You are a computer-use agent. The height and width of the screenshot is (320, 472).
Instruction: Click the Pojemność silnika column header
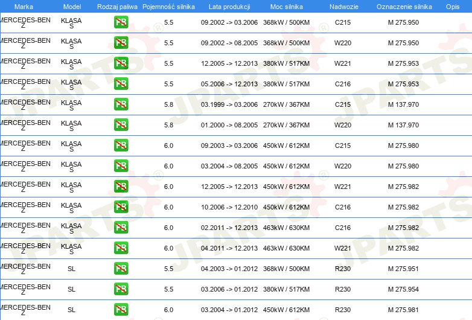(x=168, y=7)
